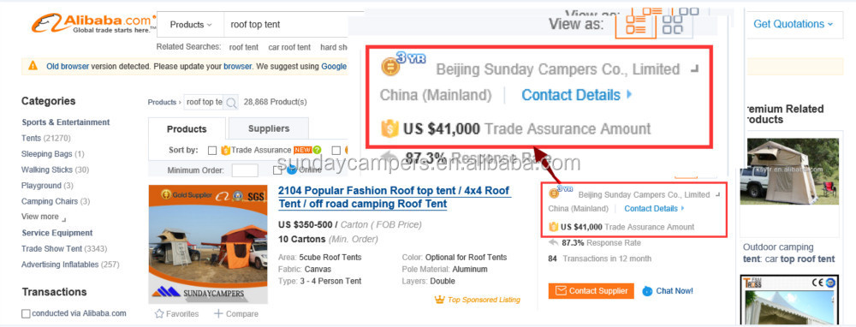Open the Products search category dropdown
The image size is (856, 327).
coord(191,25)
